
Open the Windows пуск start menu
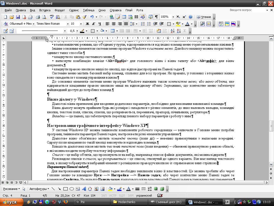click(12, 202)
